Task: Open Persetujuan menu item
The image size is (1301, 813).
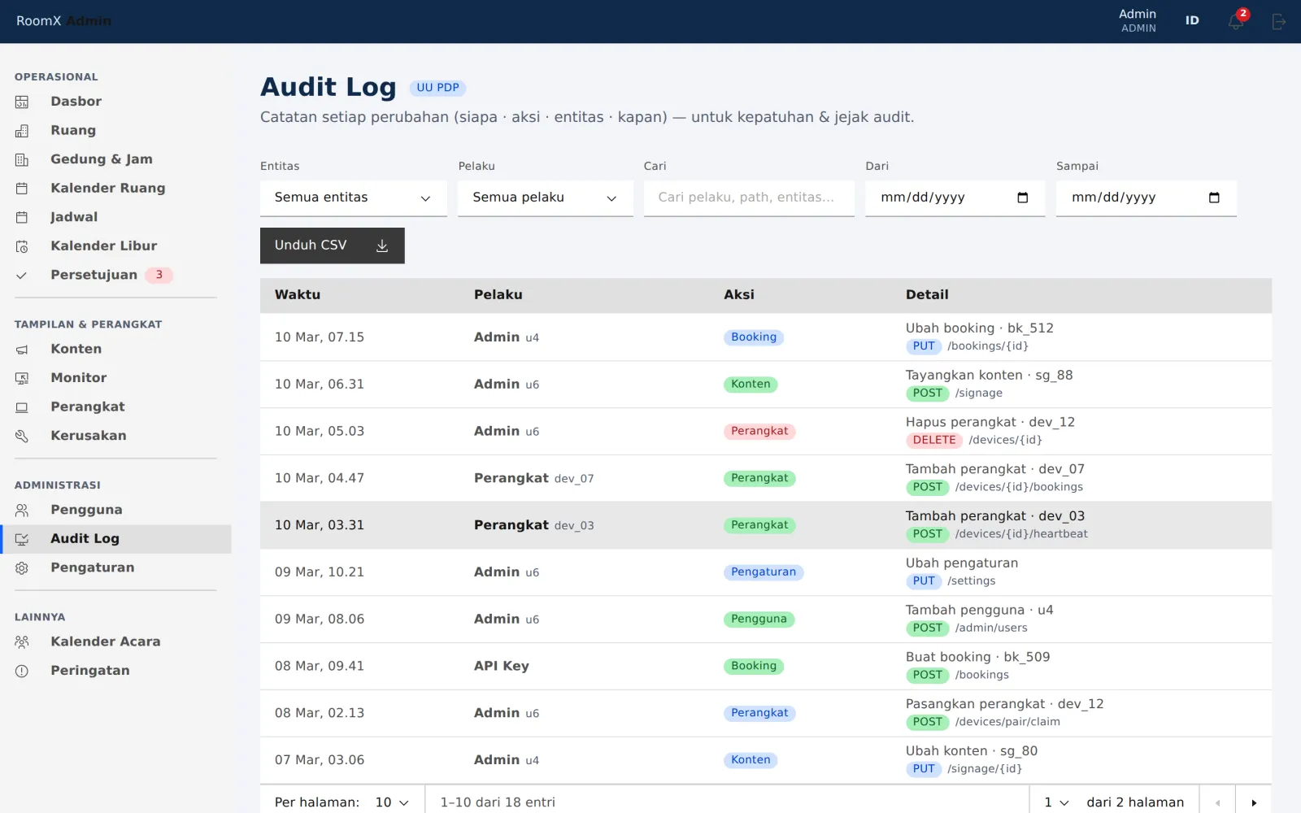Action: (115, 275)
